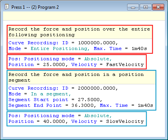Select 'FastVelocity' velocity value
The height and width of the screenshot is (140, 168).
tap(125, 64)
